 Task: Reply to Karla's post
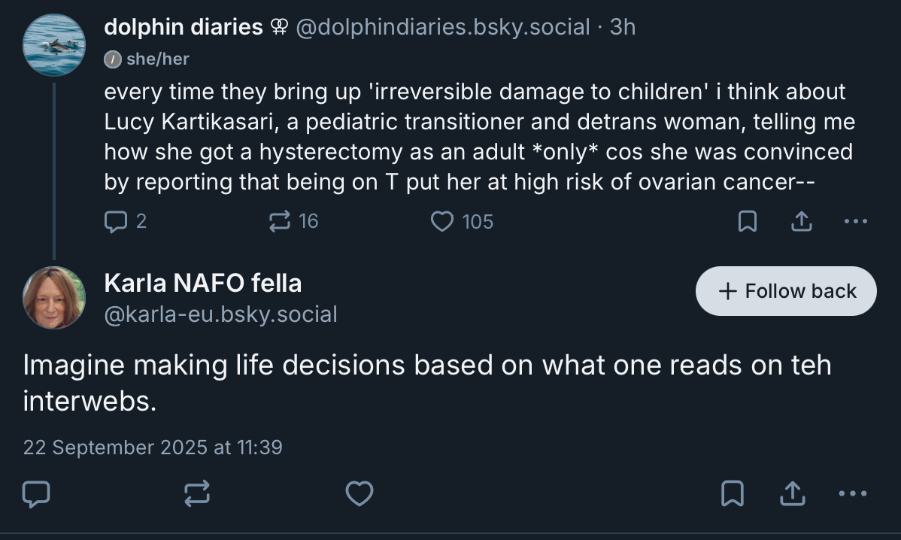pyautogui.click(x=36, y=493)
